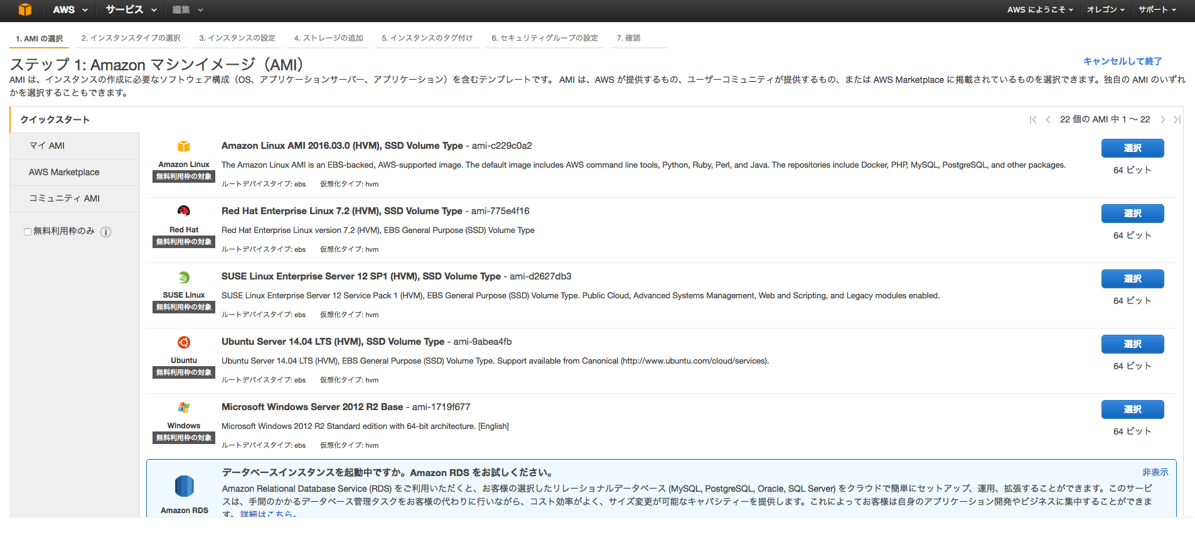Viewport: 1195px width, 542px height.
Task: Go to previous page of AMI list
Action: (1048, 119)
